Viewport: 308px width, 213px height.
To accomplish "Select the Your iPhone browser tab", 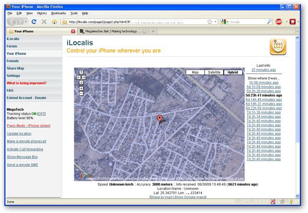I will point(41,31).
